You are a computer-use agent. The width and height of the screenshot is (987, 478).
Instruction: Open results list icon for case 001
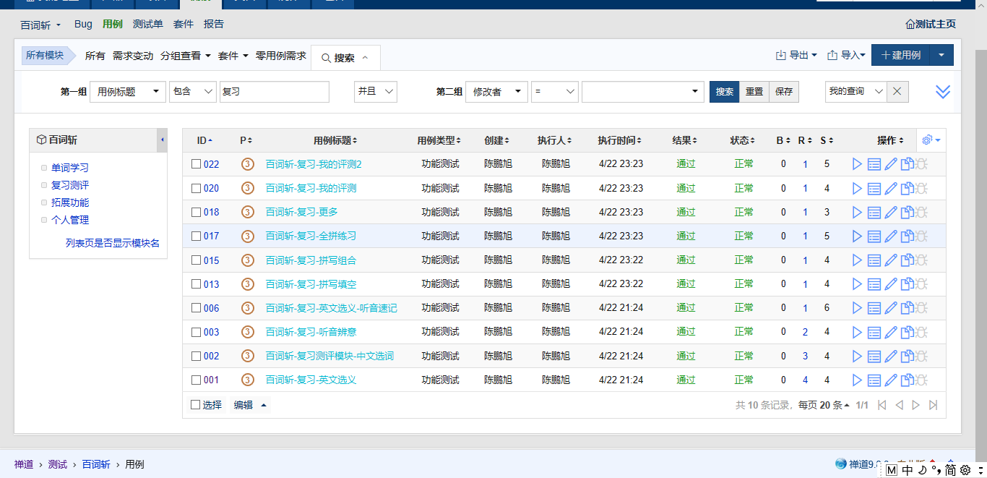pos(874,380)
